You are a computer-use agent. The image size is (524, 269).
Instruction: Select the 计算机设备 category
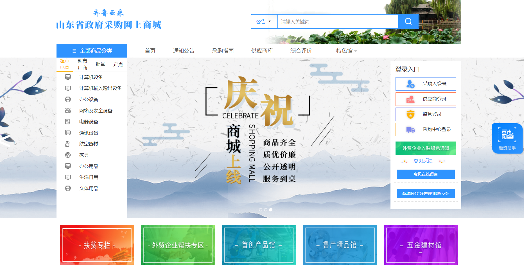click(x=91, y=77)
